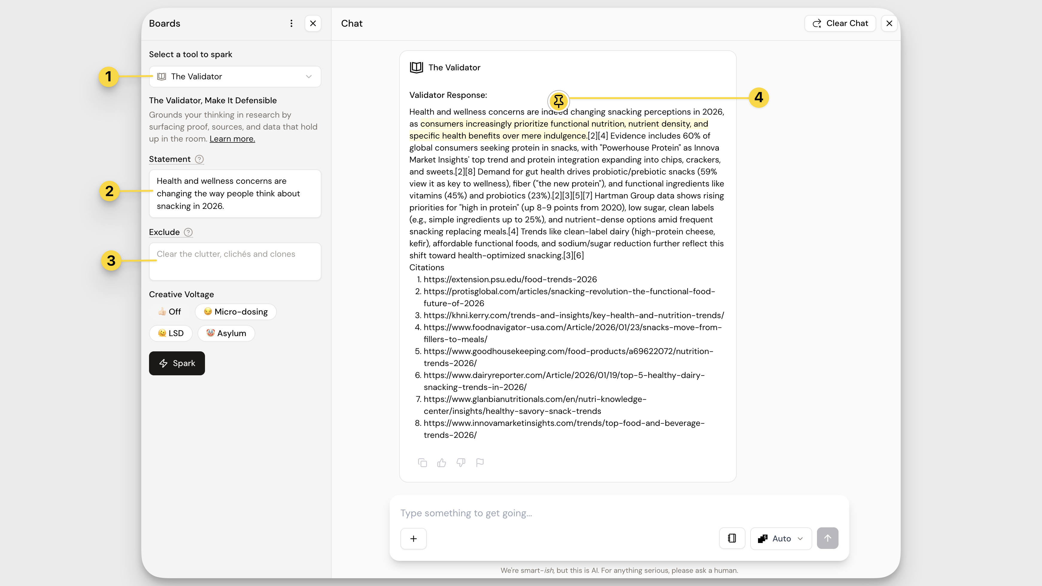This screenshot has height=586, width=1042.
Task: Choose LSD creative voltage
Action: click(171, 333)
